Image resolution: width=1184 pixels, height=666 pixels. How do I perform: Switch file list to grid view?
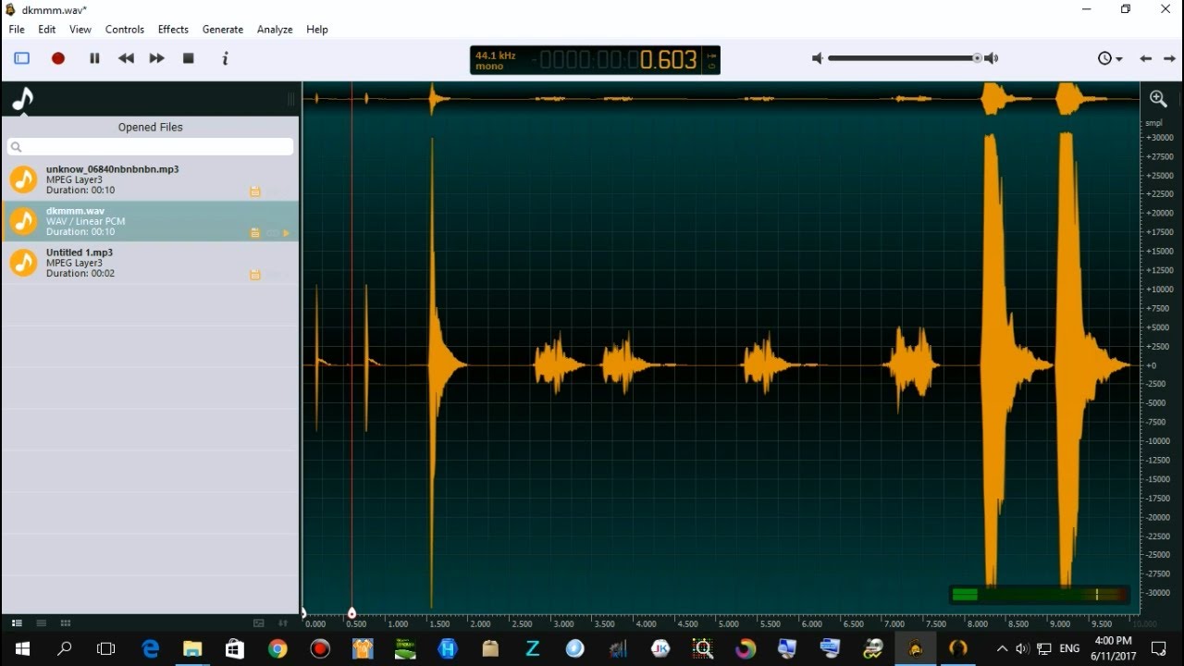click(65, 623)
